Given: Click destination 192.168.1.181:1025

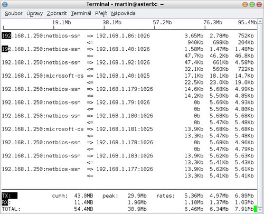Looking at the screenshot, I should point(125,129).
